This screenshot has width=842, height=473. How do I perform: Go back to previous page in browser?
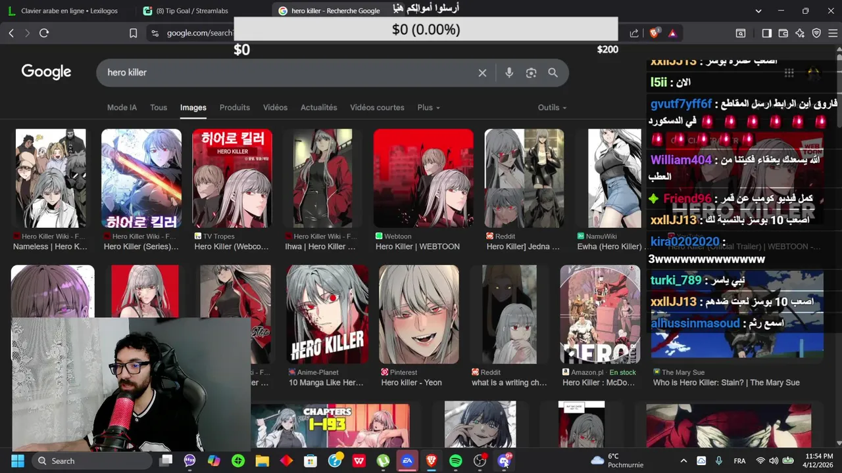pos(11,33)
